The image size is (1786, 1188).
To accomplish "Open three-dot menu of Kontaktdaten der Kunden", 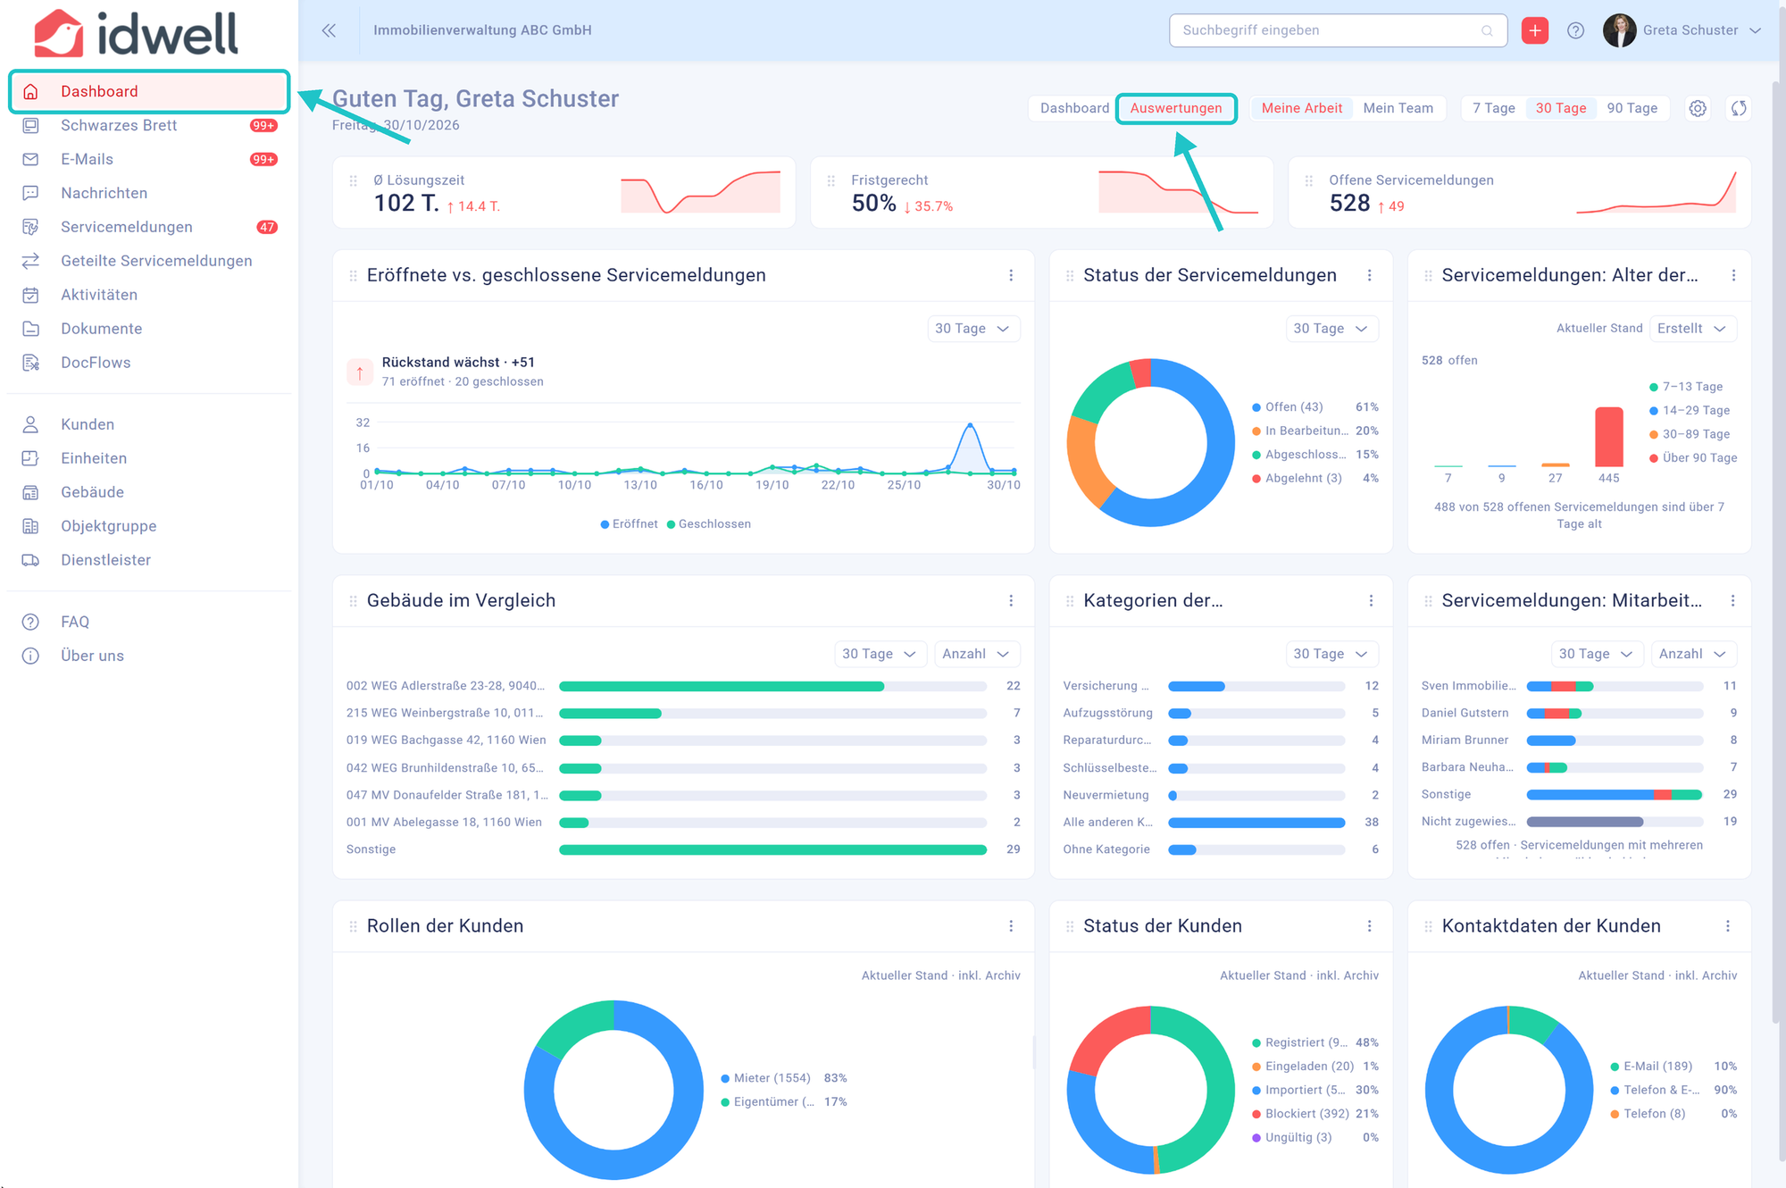I will click(1728, 925).
